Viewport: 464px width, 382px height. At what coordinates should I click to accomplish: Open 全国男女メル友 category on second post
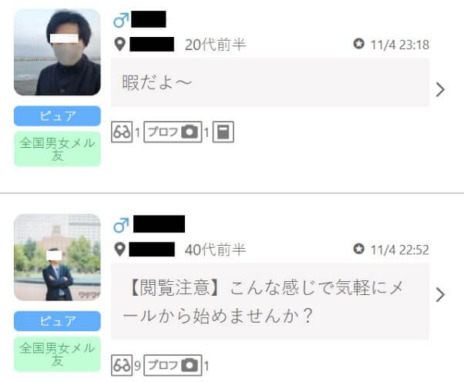(x=57, y=354)
